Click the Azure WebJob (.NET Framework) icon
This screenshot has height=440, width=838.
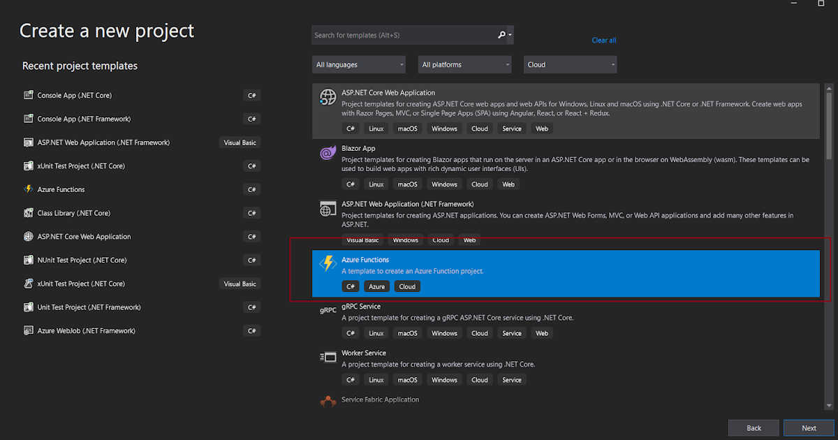[29, 330]
